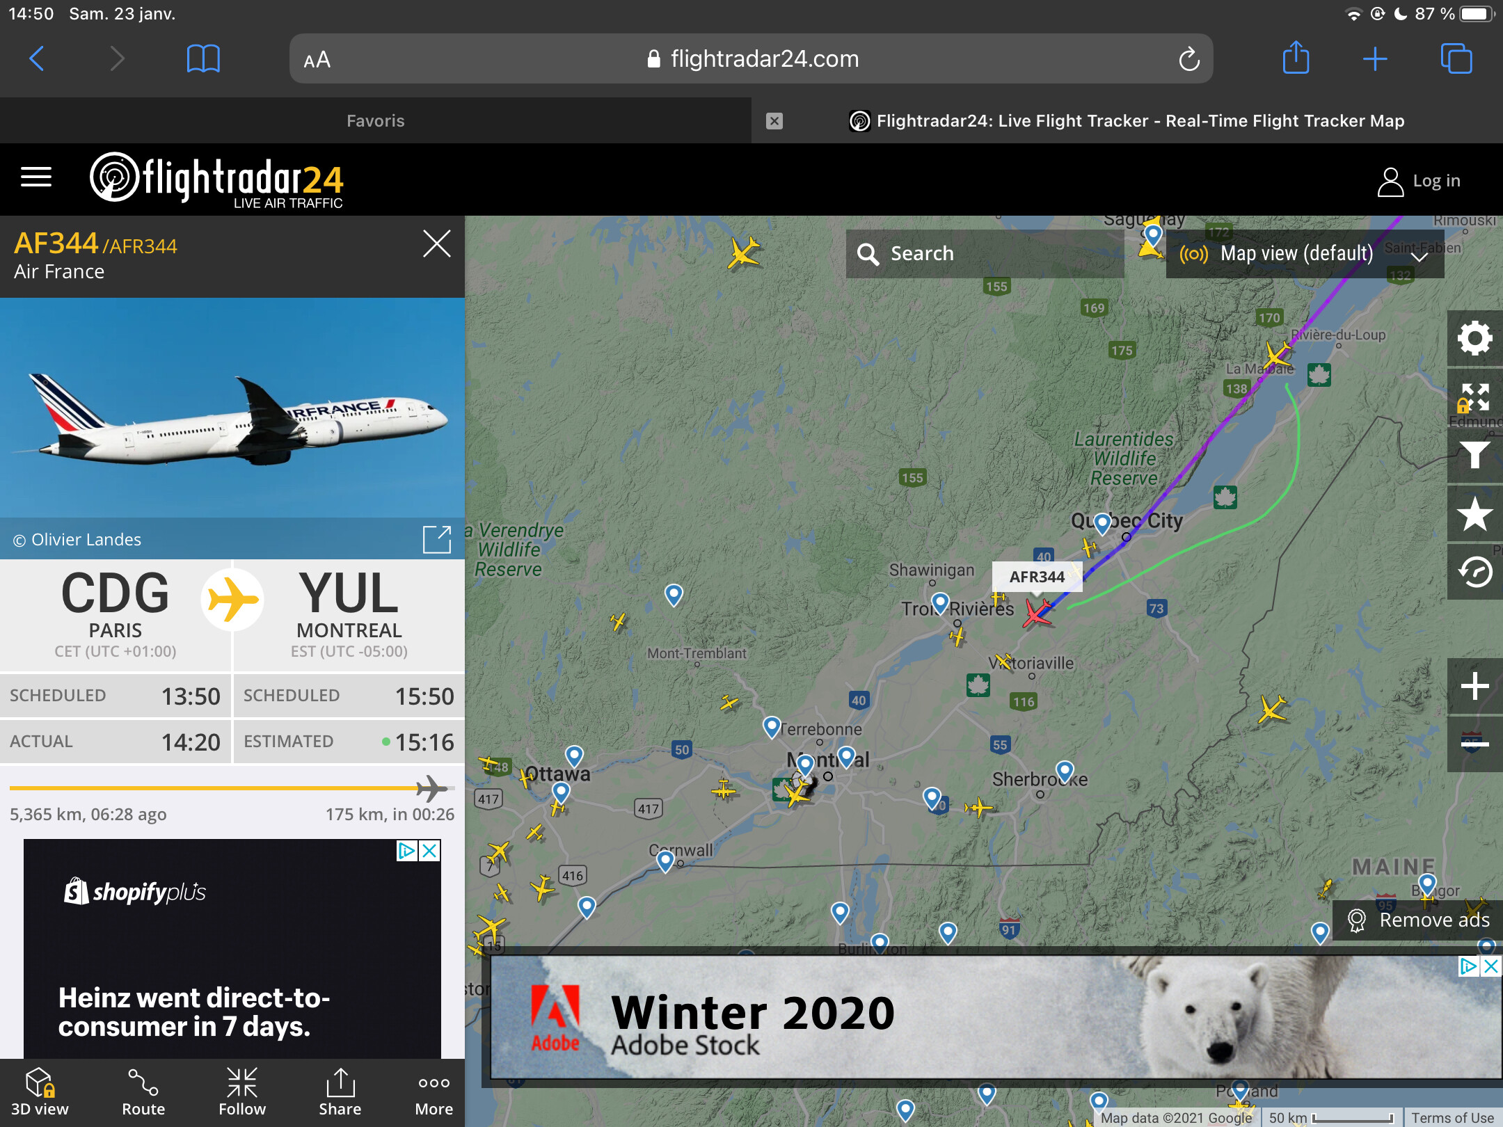Click the flight progress bar
The image size is (1503, 1127).
click(x=232, y=788)
